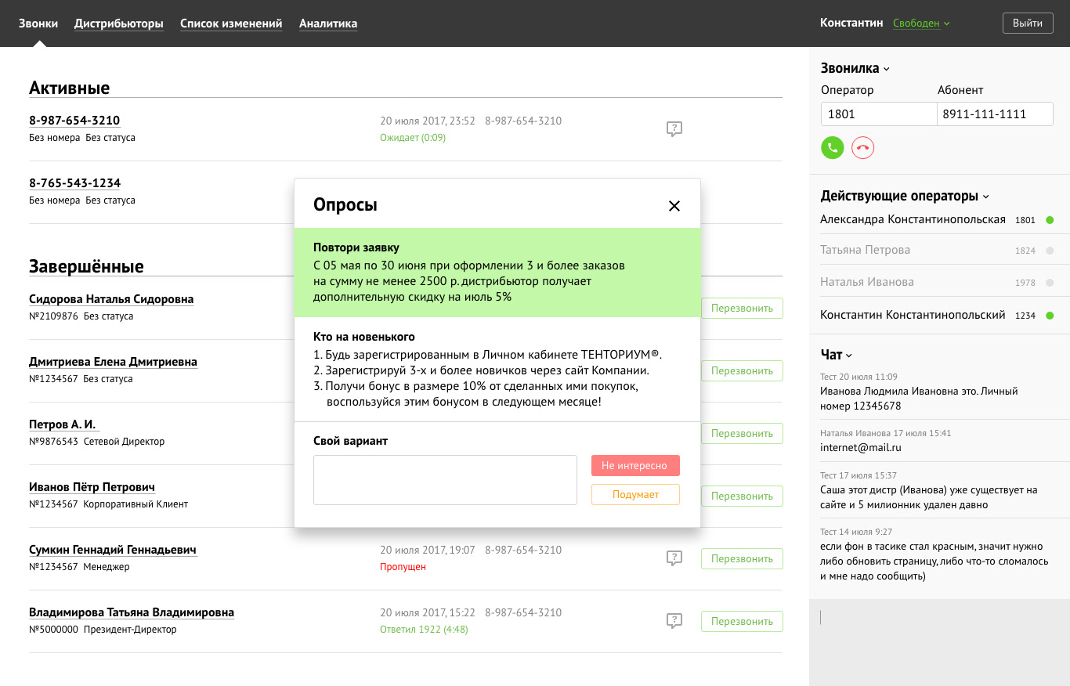Hang up using the red phone icon
The width and height of the screenshot is (1070, 686).
tap(862, 147)
